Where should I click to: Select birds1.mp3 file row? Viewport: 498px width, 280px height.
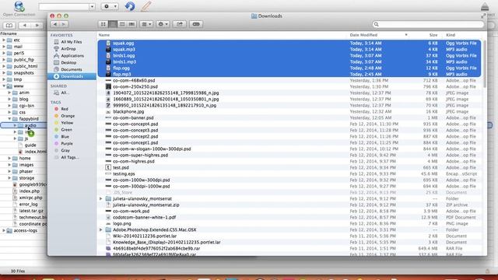pyautogui.click(x=289, y=62)
